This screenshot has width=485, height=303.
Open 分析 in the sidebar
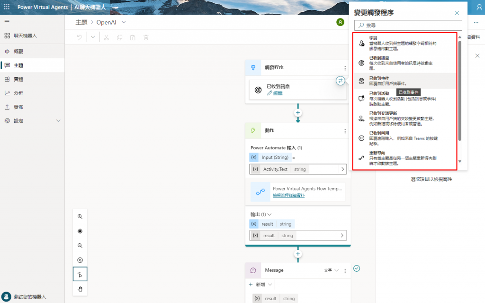pyautogui.click(x=32, y=93)
